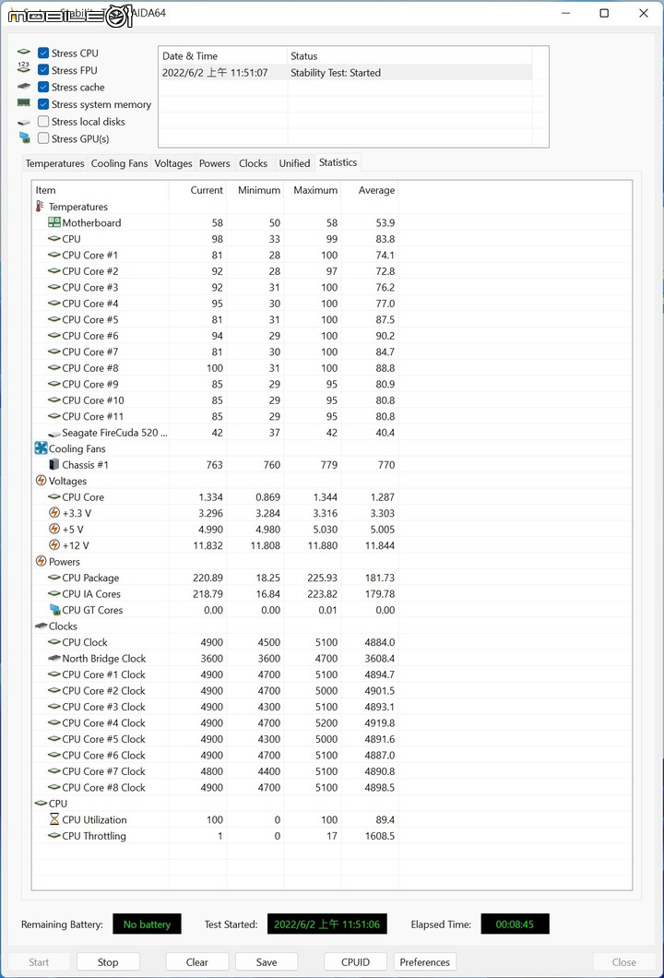Click the Voltages section icon
The width and height of the screenshot is (664, 978).
[41, 481]
